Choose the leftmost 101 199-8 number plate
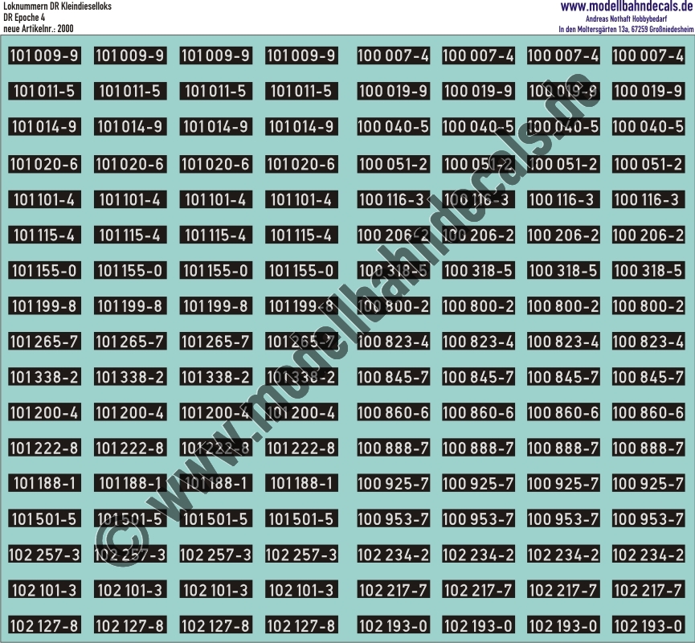 pos(44,306)
